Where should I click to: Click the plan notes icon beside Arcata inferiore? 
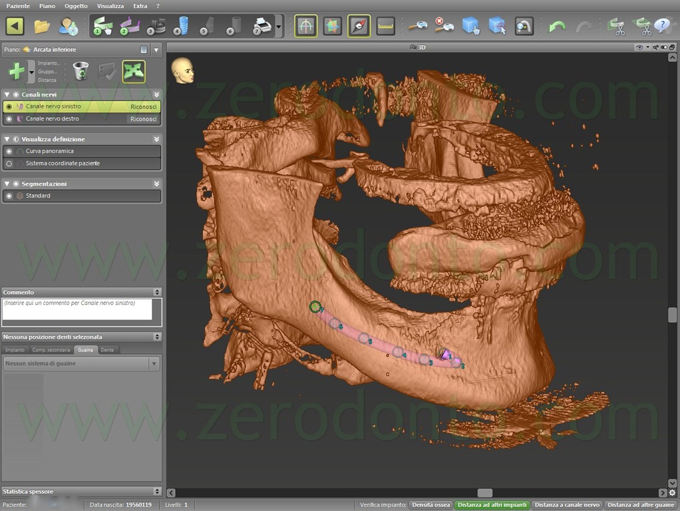(x=144, y=49)
